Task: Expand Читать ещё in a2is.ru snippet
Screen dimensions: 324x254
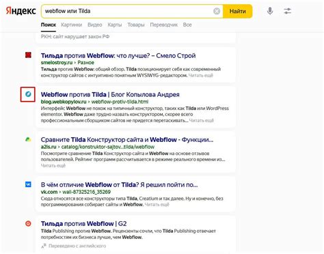Action: click(x=53, y=165)
